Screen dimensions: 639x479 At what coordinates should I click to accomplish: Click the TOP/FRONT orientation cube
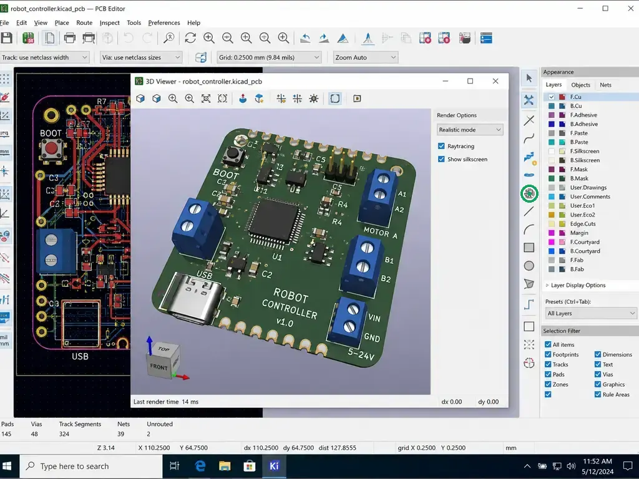pos(163,360)
